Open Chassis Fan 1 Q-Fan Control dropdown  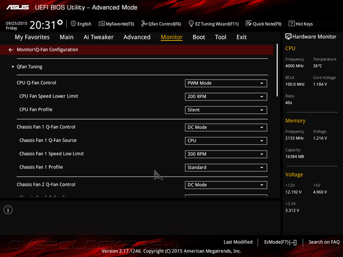click(x=226, y=128)
